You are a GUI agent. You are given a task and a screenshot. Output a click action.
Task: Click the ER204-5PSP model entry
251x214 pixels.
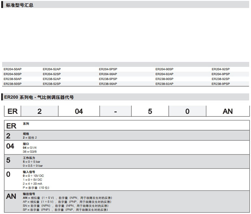(x=108, y=69)
